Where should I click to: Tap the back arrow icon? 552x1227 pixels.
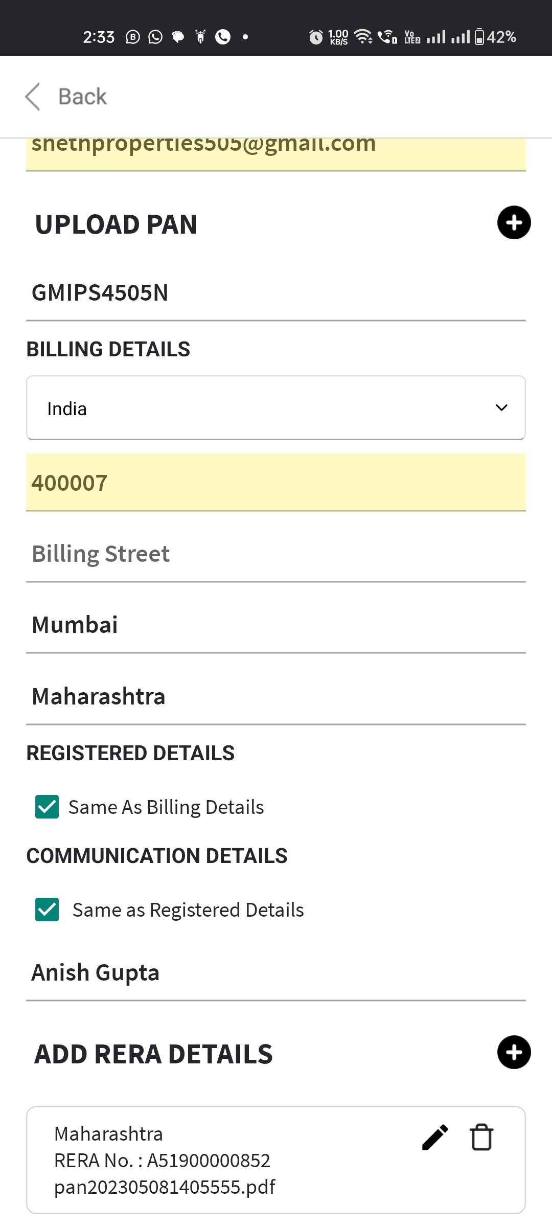(x=33, y=97)
